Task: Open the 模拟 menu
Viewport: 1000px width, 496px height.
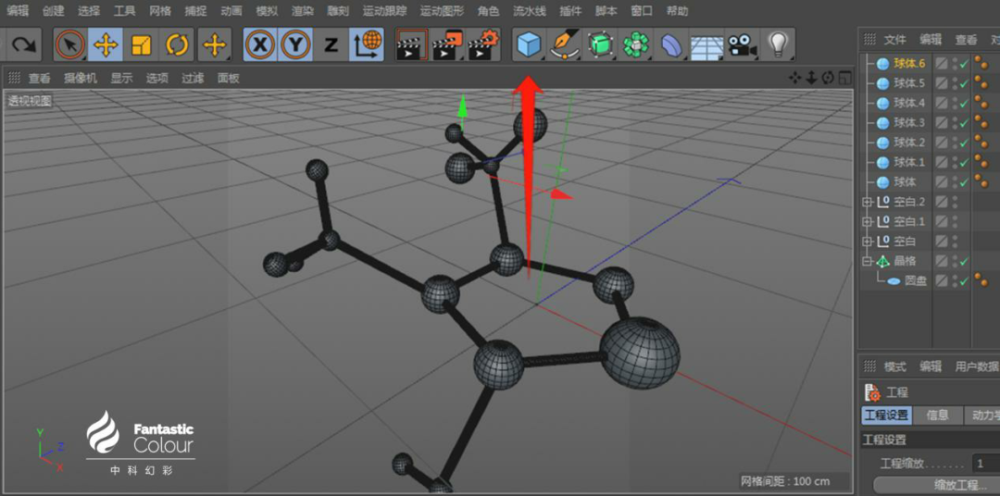Action: coord(267,11)
